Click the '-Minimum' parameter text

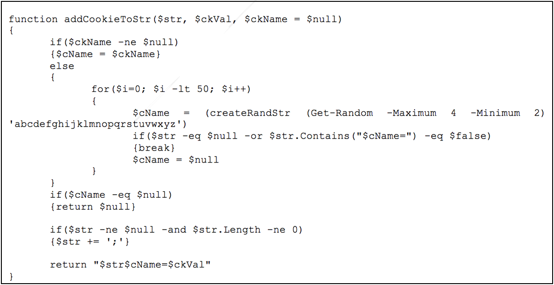[495, 113]
